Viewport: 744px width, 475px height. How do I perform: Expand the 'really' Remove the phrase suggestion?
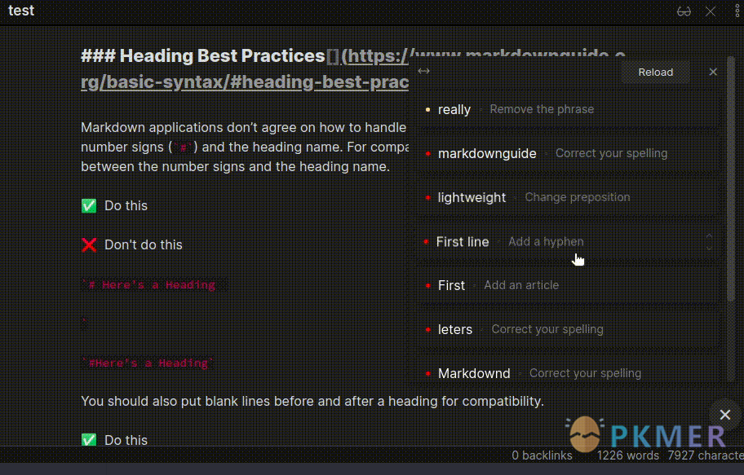click(x=567, y=109)
